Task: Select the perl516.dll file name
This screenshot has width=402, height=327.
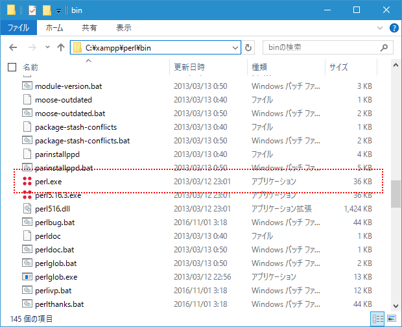Action: click(53, 209)
